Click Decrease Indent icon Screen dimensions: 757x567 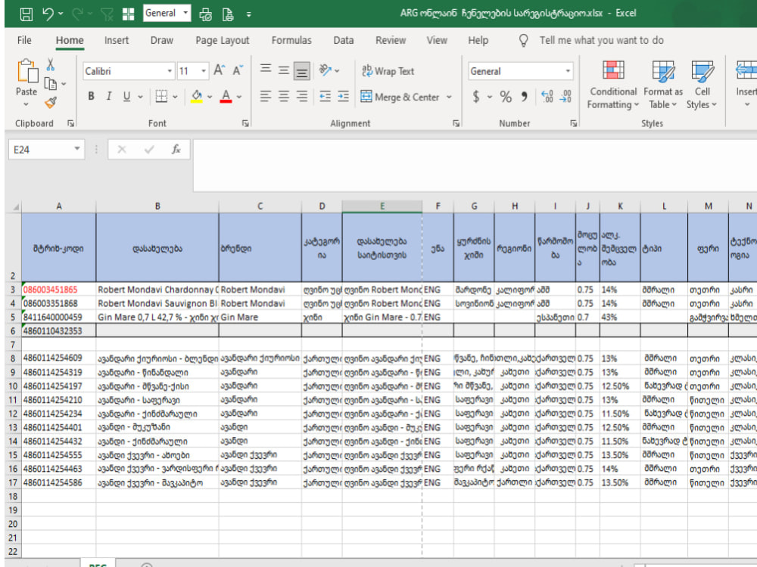coord(325,97)
